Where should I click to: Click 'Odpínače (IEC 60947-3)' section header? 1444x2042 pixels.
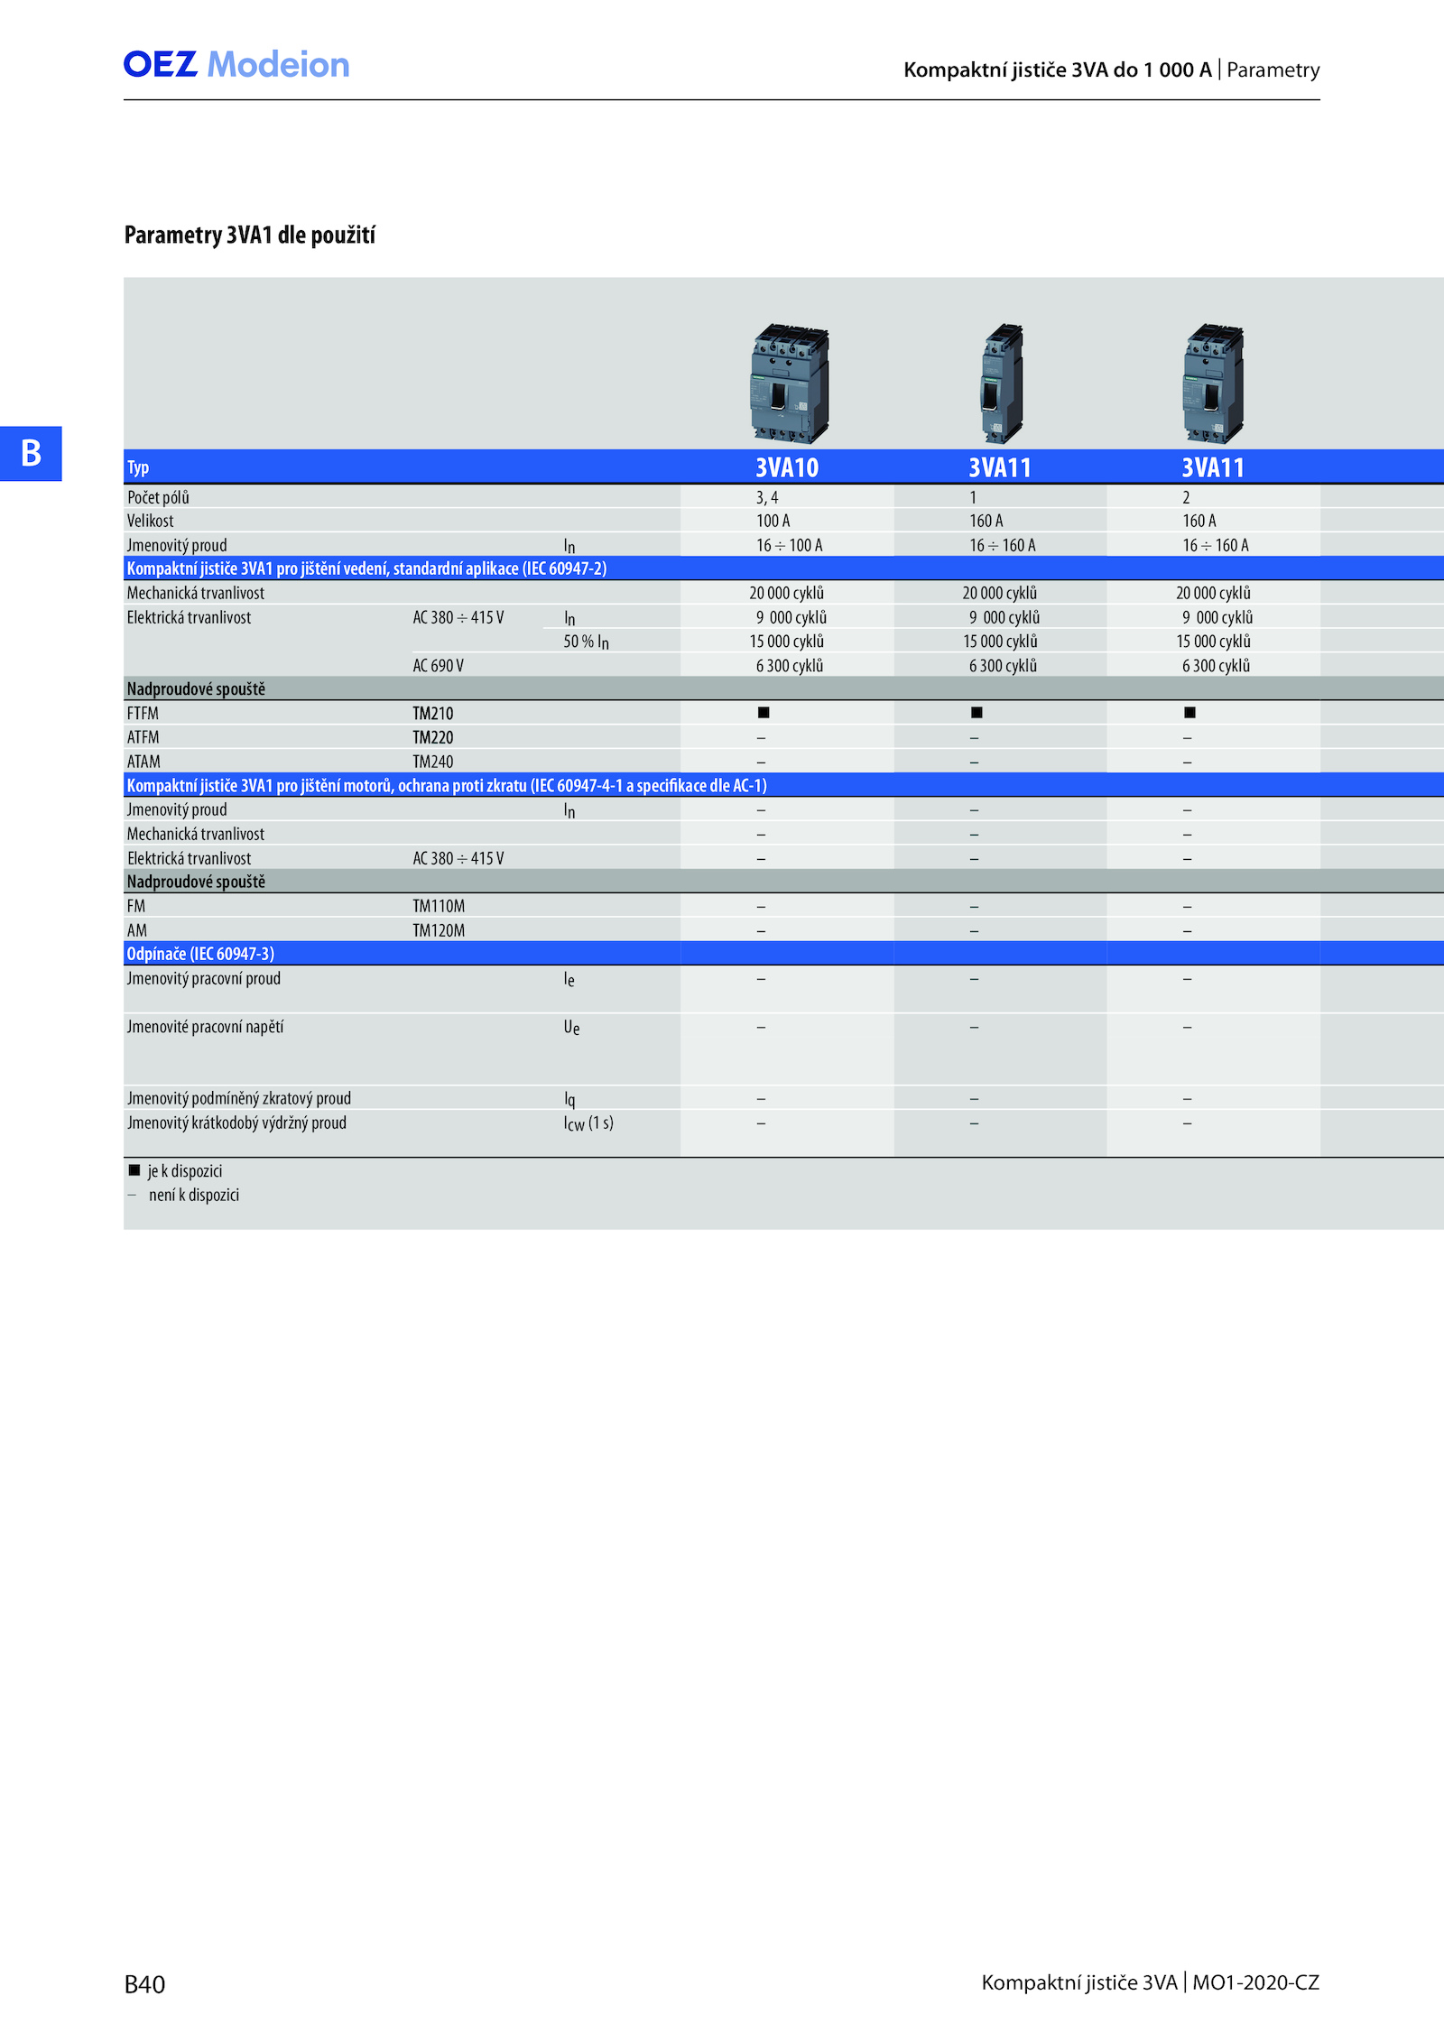200,954
